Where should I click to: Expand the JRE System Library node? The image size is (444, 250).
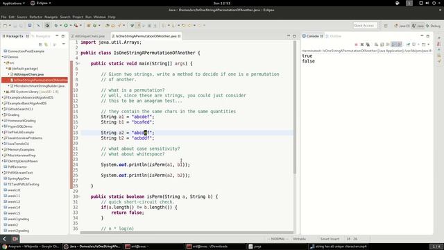coord(5,92)
